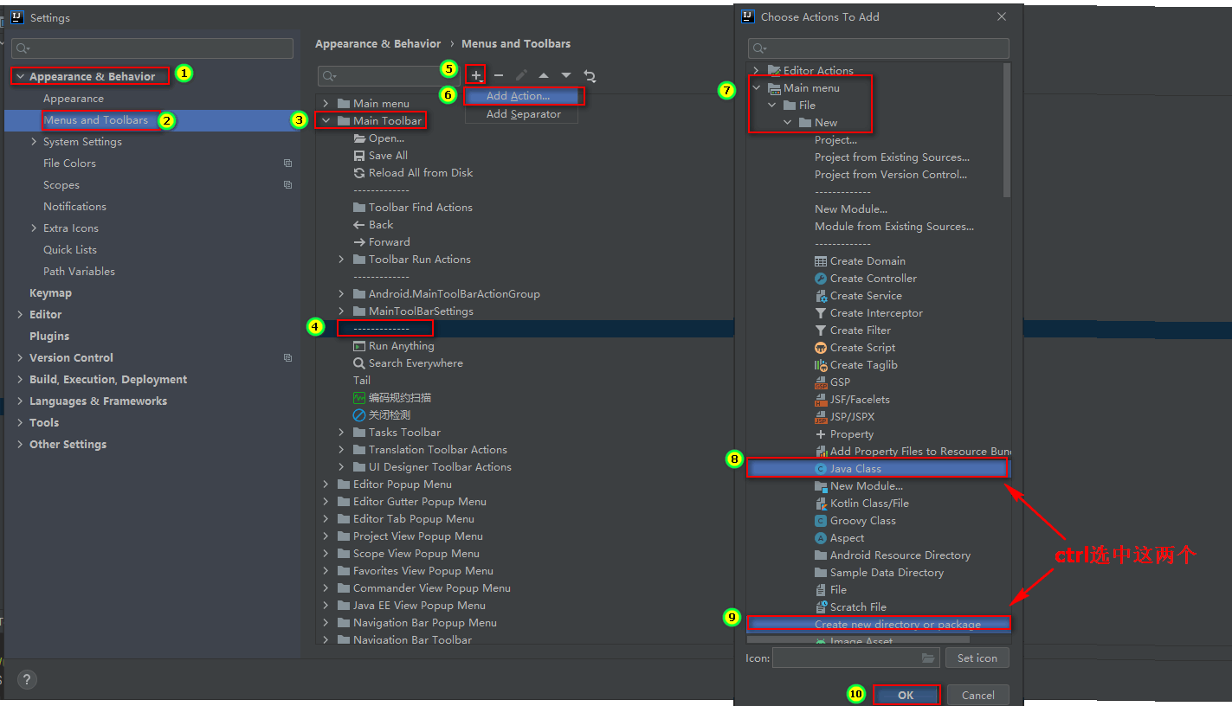The height and width of the screenshot is (706, 1232).
Task: Click the Create Taglib icon
Action: [821, 364]
